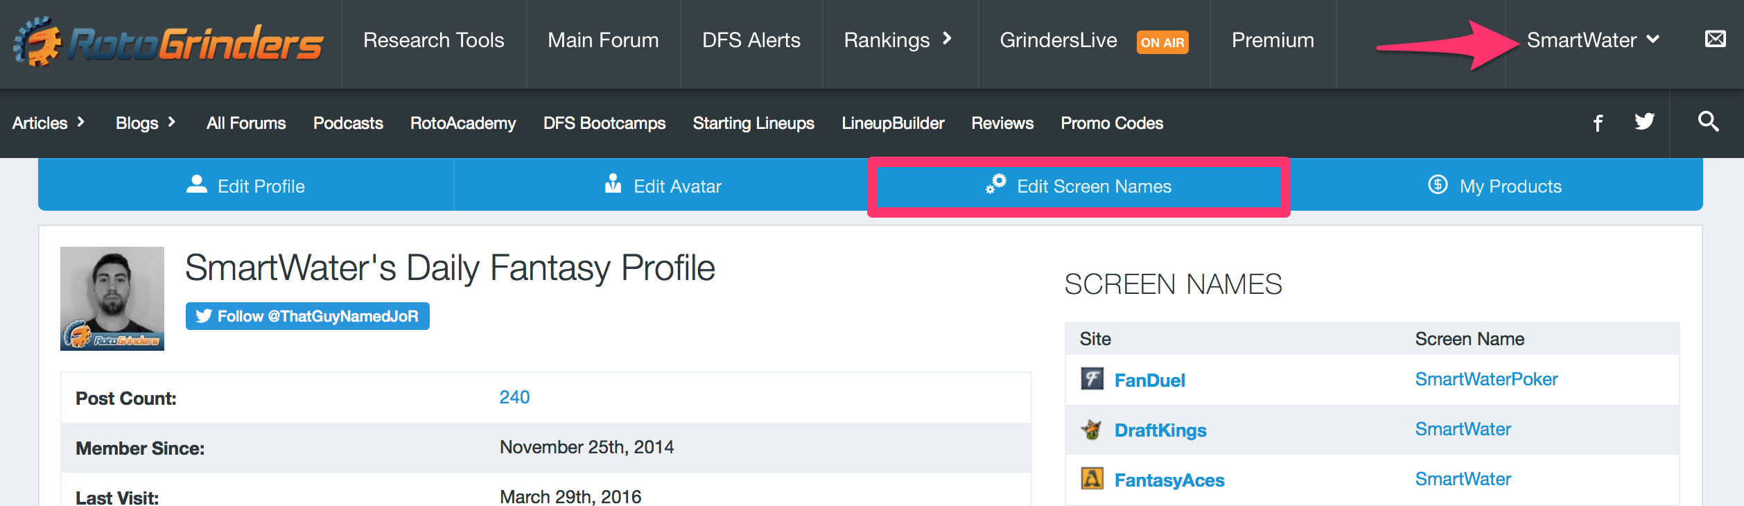
Task: Open DFS Alerts
Action: pyautogui.click(x=751, y=40)
